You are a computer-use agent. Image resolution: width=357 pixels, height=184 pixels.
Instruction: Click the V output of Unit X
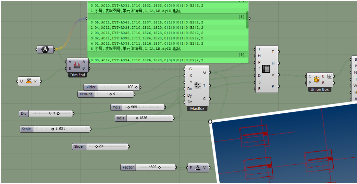point(204,168)
